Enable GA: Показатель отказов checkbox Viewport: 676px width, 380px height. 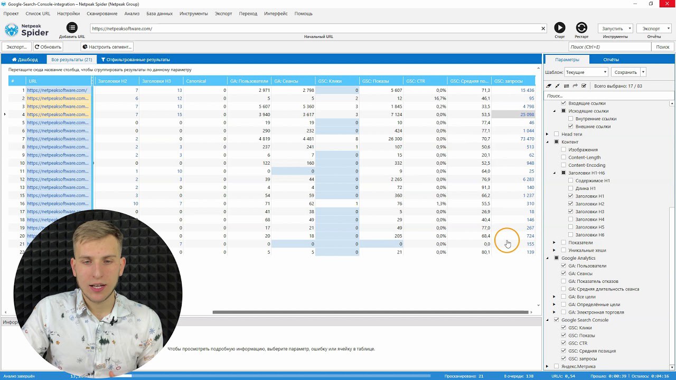[564, 281]
